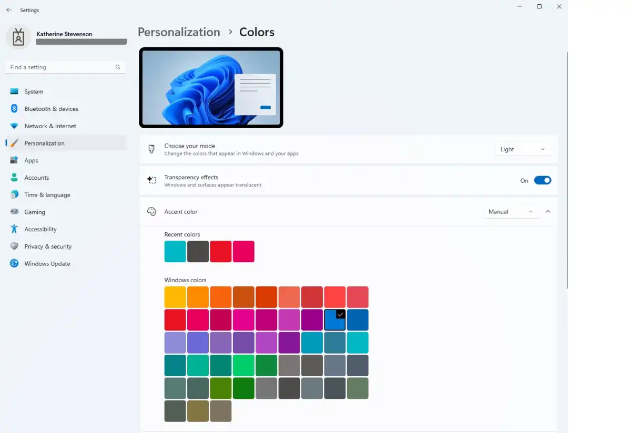The height and width of the screenshot is (433, 631).
Task: Open Network & internet settings icon
Action: point(14,126)
